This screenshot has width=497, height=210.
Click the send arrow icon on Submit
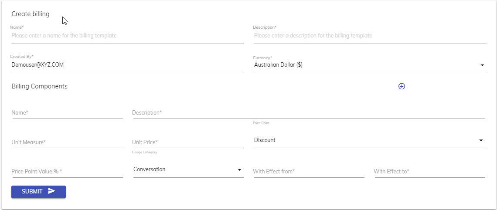[52, 191]
